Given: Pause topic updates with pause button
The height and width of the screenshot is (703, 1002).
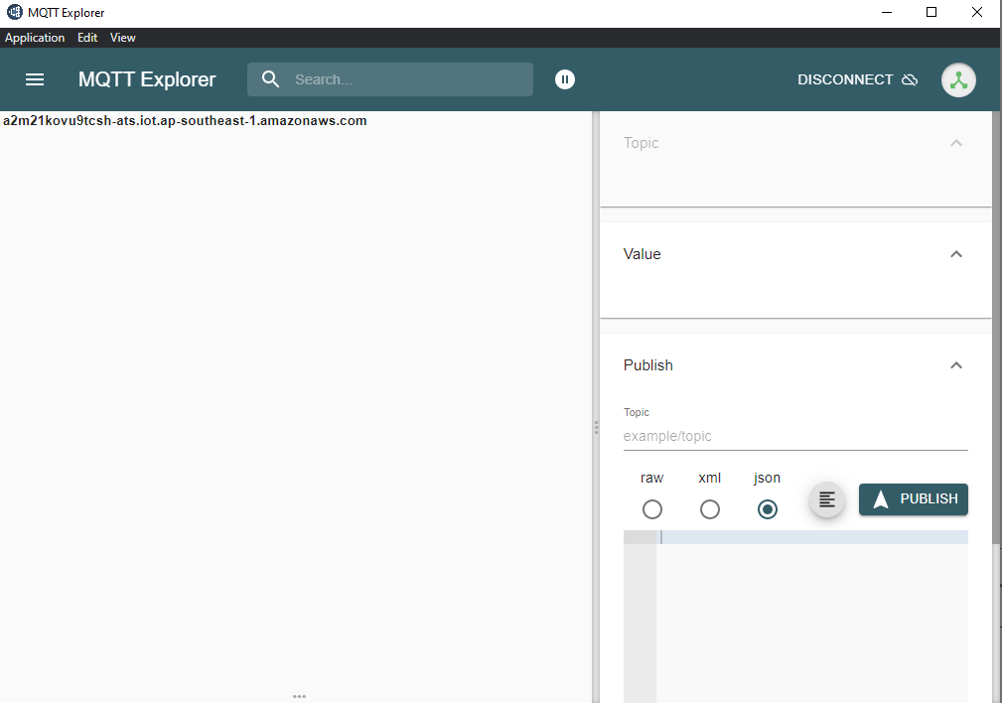Looking at the screenshot, I should (565, 79).
